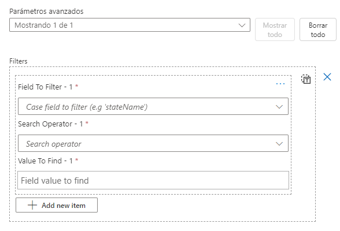Click the Parámetros avanzados heading
The height and width of the screenshot is (231, 340).
point(46,11)
